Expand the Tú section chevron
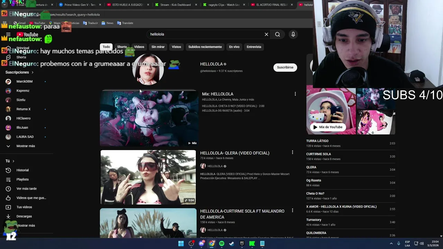Screen dimensions: 443x249 pos(13,161)
